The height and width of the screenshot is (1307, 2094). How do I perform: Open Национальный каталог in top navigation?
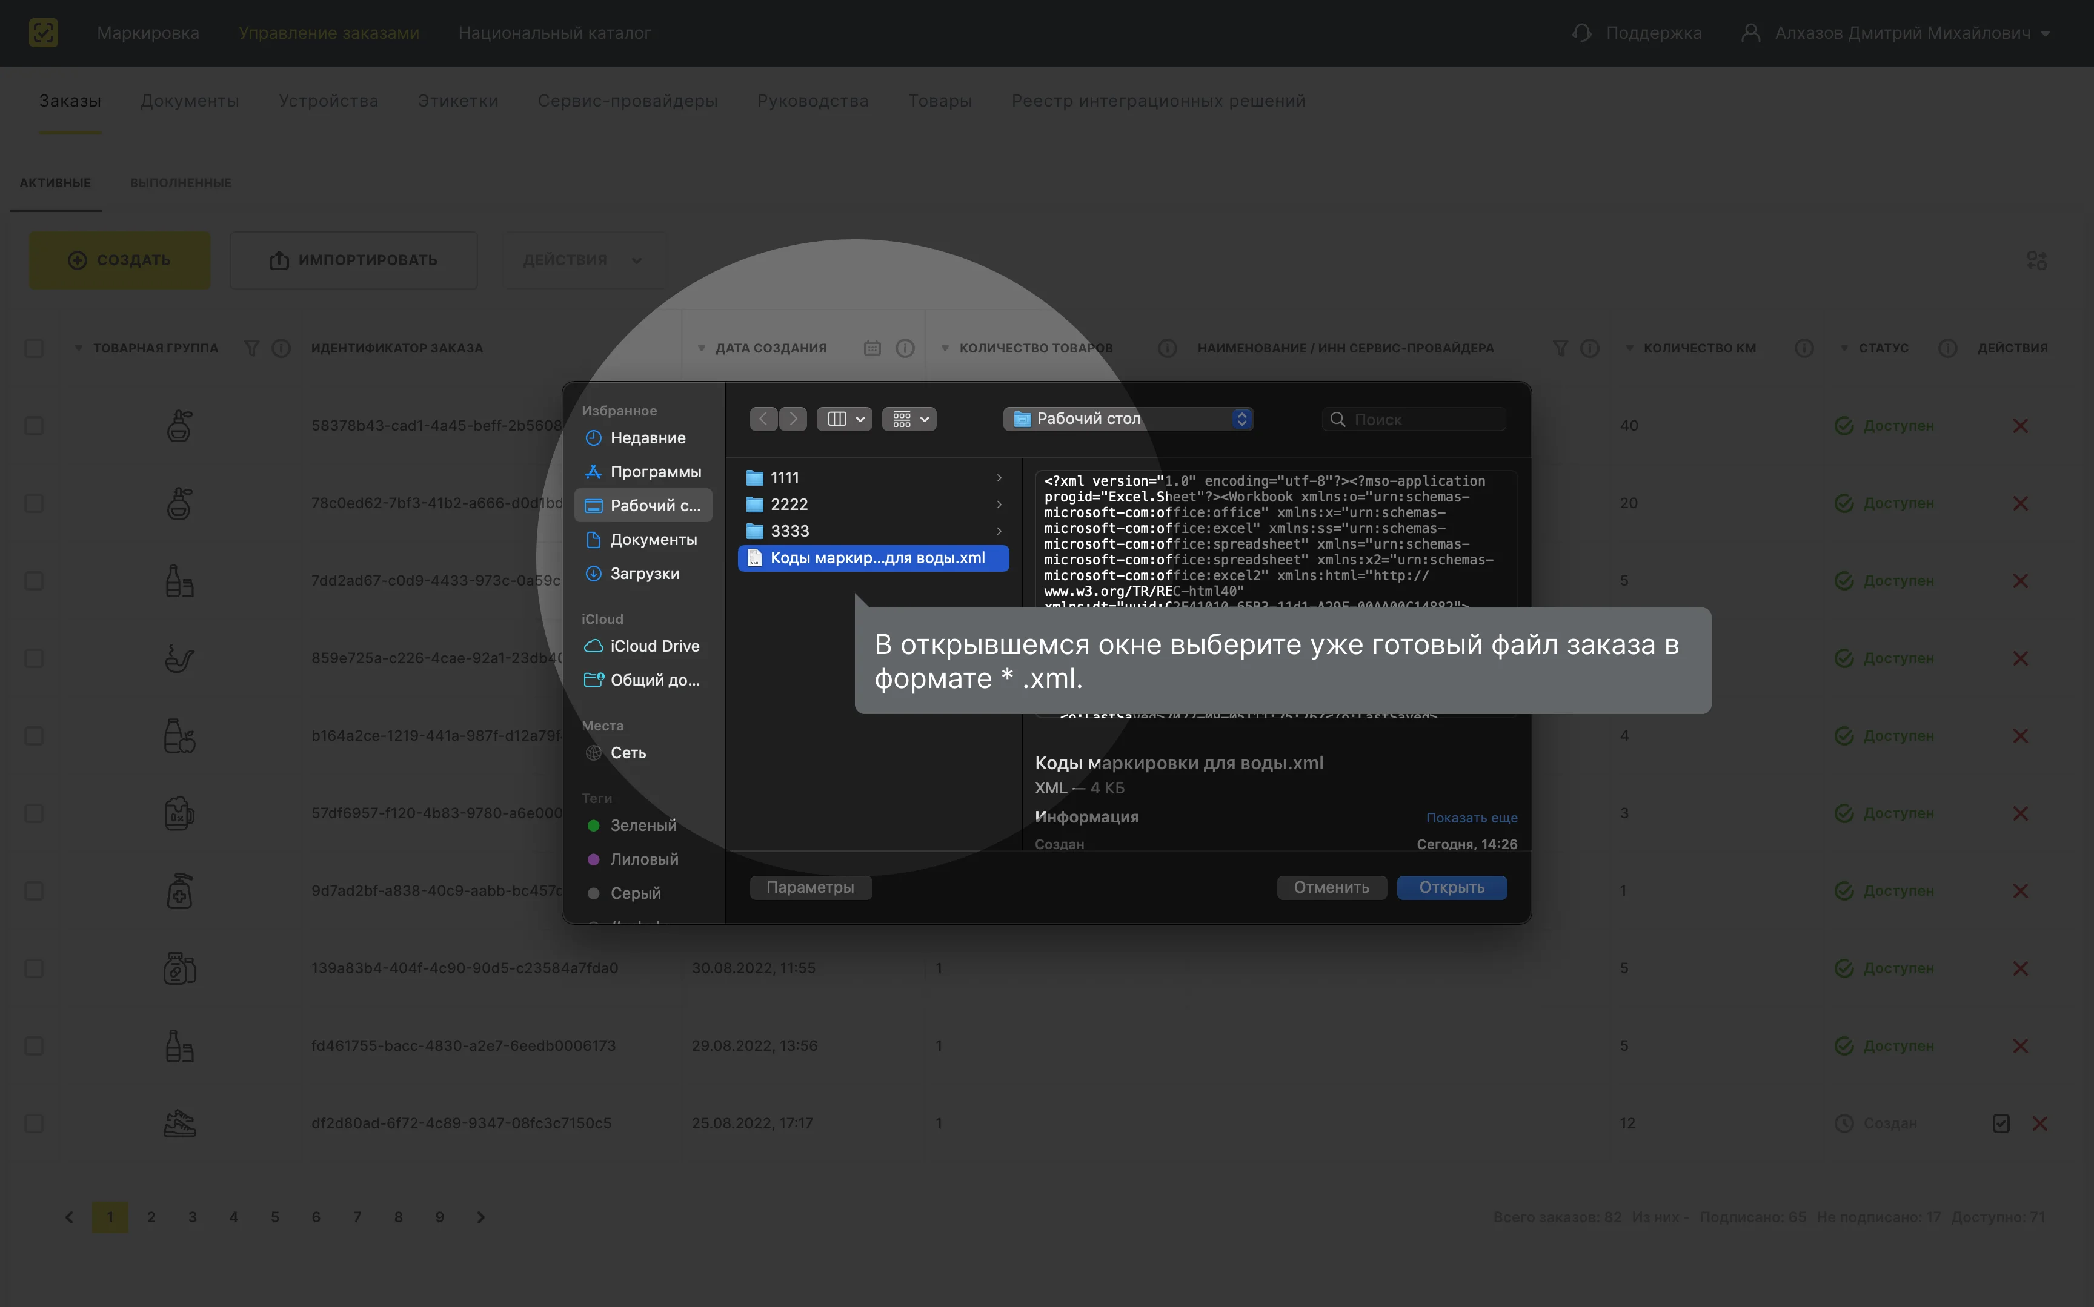coord(554,33)
